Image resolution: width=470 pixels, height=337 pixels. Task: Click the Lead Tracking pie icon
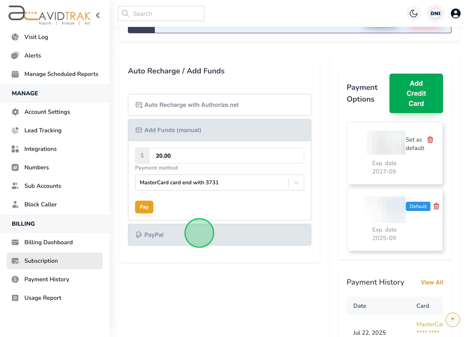pyautogui.click(x=15, y=131)
